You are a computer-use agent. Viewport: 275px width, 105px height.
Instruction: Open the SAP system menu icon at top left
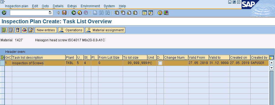coord(3,2)
